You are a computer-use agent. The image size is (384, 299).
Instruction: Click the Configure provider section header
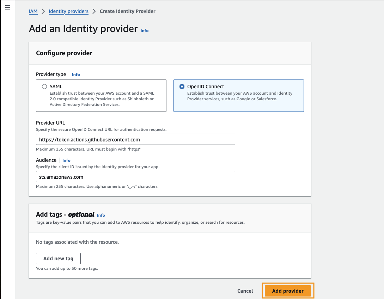point(64,53)
